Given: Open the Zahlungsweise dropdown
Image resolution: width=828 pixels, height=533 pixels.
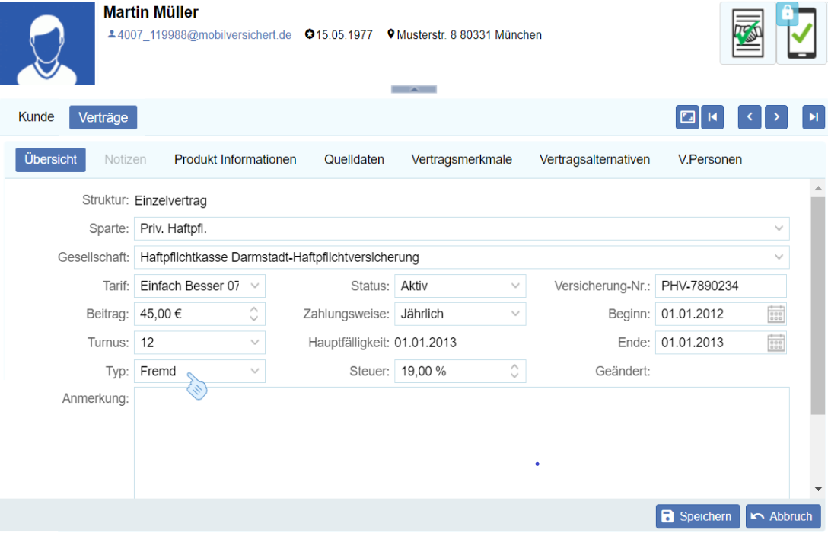Looking at the screenshot, I should click(x=515, y=314).
